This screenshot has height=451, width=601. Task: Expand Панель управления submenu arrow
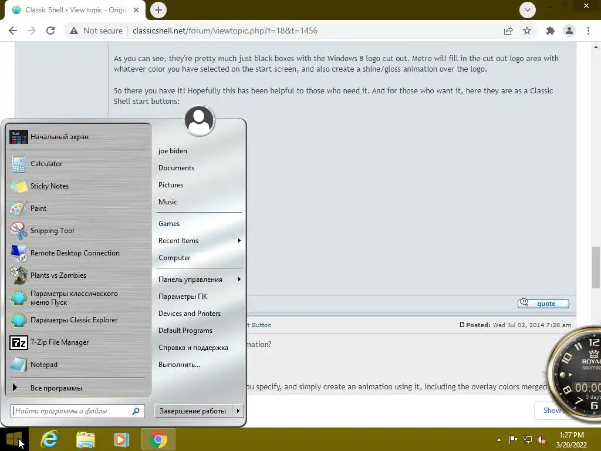239,279
